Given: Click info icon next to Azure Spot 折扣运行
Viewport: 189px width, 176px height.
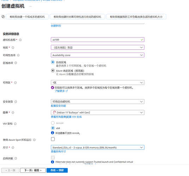Looking at the screenshot, I should pyautogui.click(x=34, y=140).
